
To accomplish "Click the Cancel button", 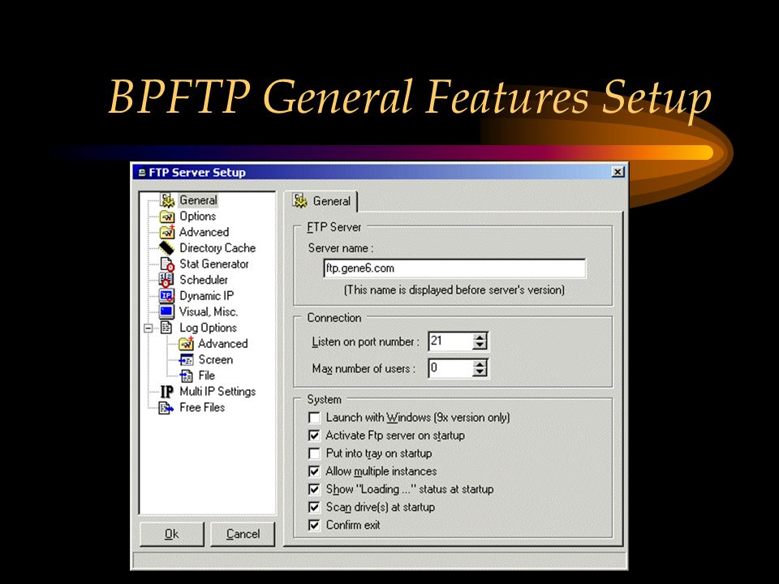I will pos(243,534).
